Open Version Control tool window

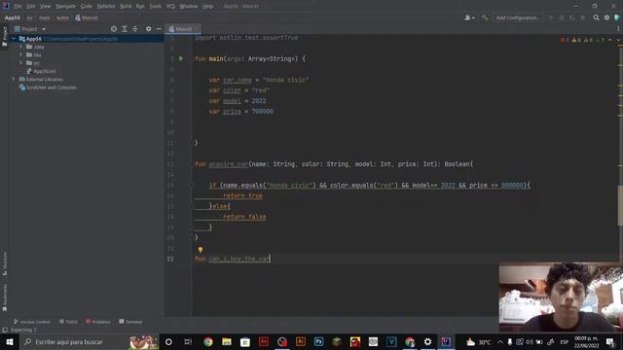(x=32, y=322)
